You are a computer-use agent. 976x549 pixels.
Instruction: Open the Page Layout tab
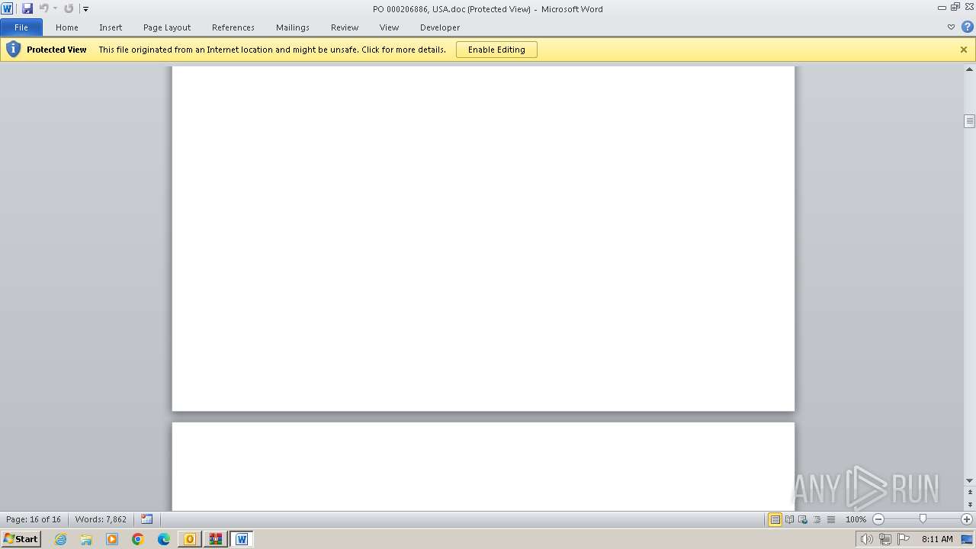click(167, 27)
